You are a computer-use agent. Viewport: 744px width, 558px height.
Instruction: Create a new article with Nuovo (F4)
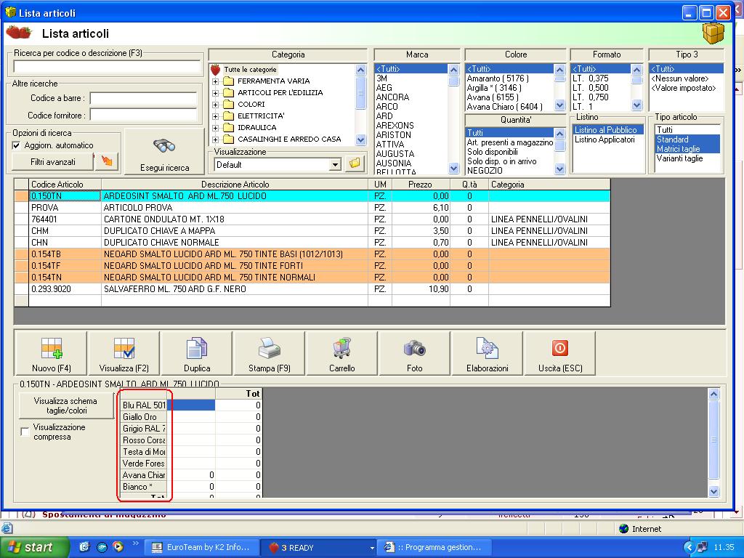[x=52, y=354]
